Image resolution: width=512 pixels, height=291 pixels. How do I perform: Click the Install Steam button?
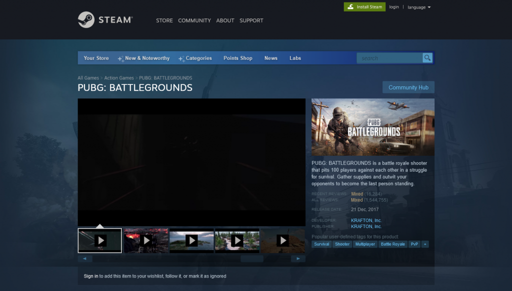click(x=364, y=7)
